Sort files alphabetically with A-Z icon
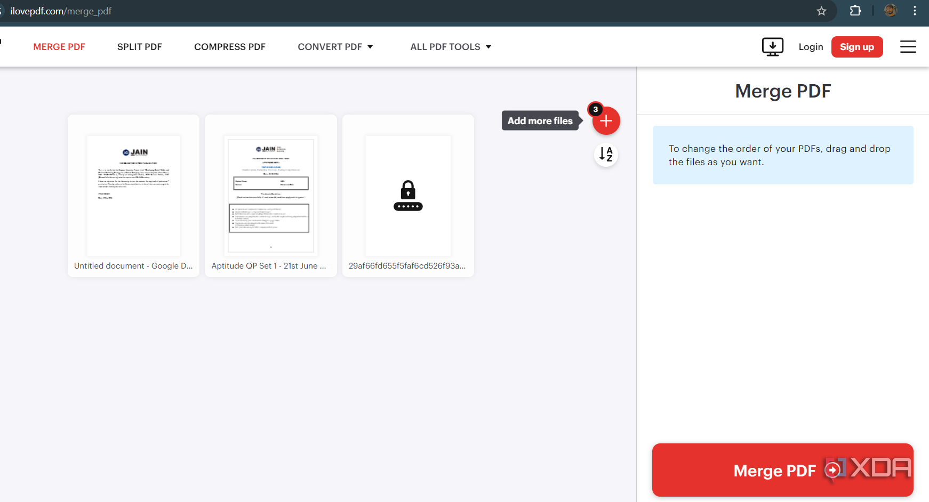 pos(606,155)
